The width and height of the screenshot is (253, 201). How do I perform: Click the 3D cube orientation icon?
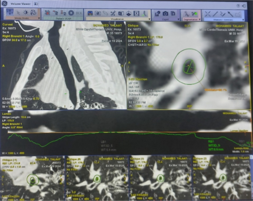pos(129,13)
